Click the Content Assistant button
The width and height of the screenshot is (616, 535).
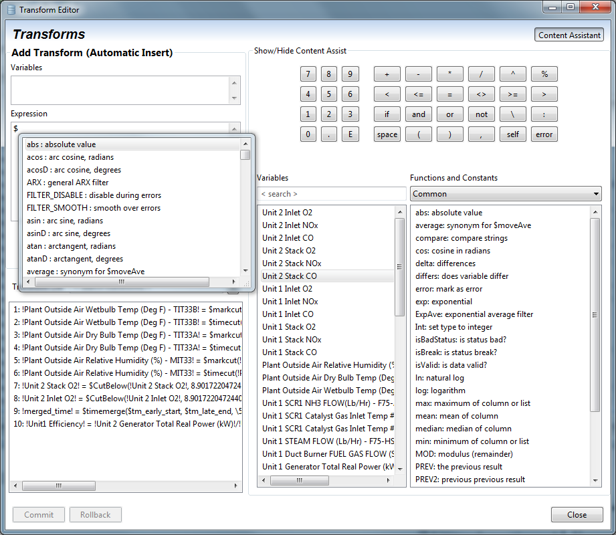[569, 35]
